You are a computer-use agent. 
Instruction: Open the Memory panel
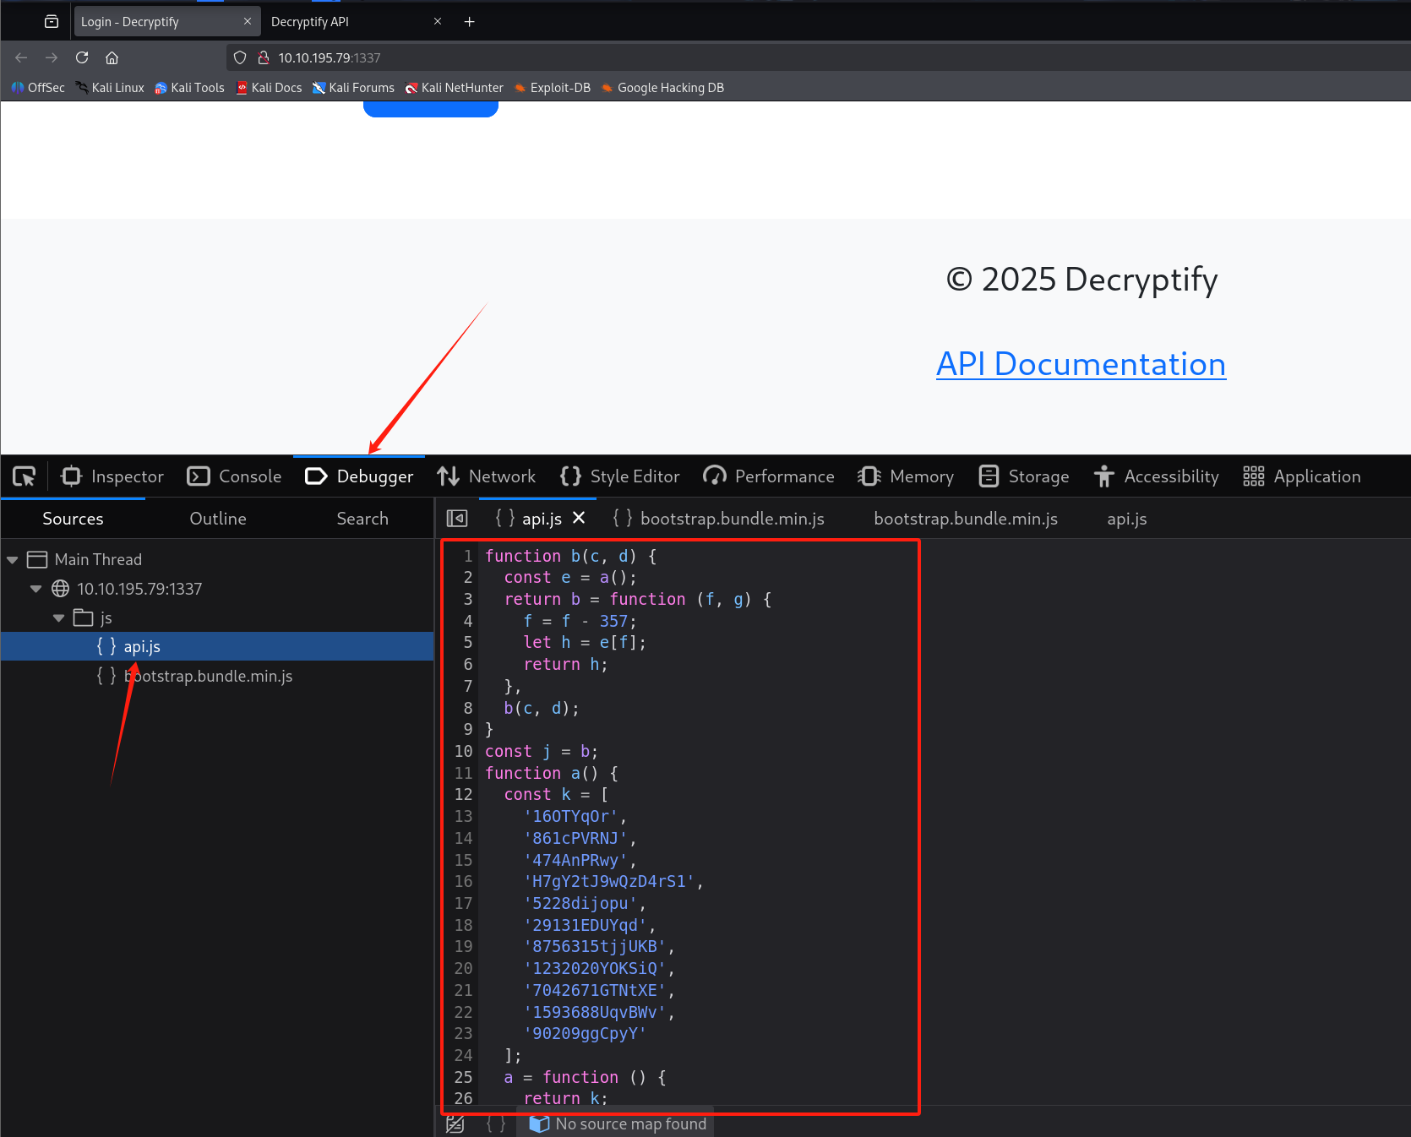[906, 476]
